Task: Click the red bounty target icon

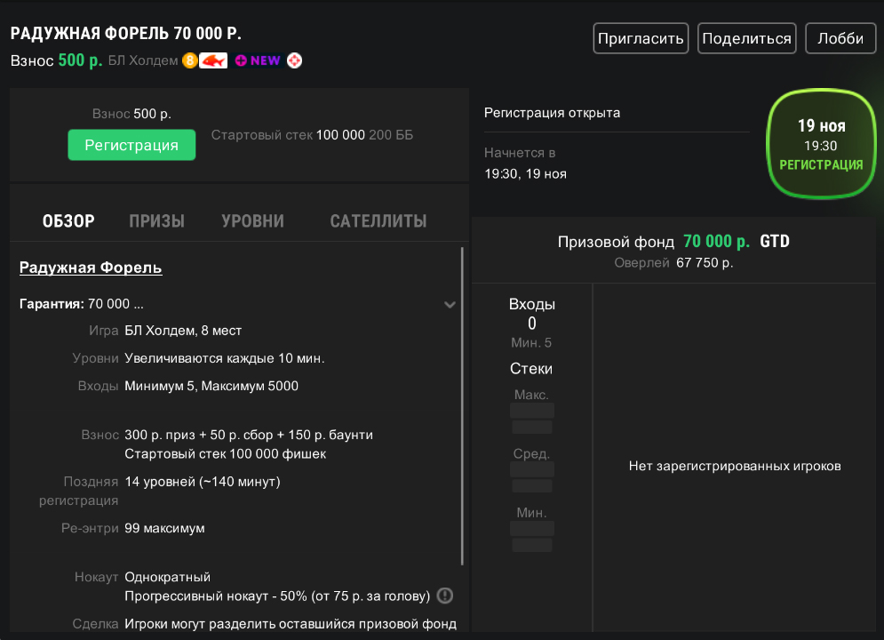Action: 294,60
